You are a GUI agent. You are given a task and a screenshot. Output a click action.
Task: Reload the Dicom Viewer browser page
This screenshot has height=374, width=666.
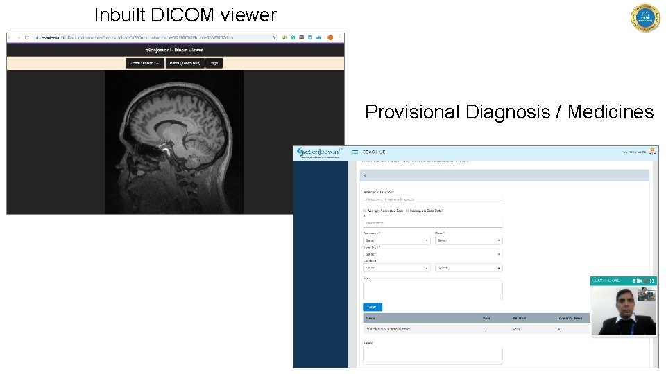(x=27, y=37)
